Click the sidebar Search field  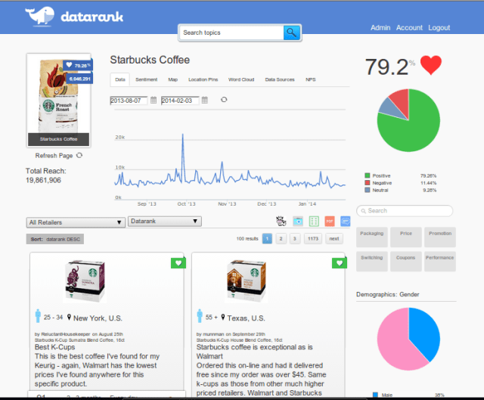coord(405,211)
